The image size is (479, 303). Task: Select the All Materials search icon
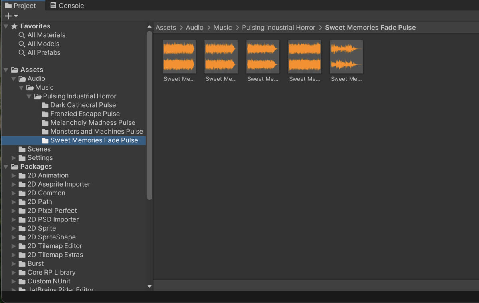pyautogui.click(x=22, y=35)
